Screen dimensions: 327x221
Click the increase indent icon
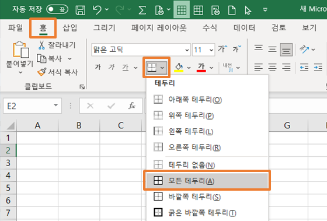318,68
